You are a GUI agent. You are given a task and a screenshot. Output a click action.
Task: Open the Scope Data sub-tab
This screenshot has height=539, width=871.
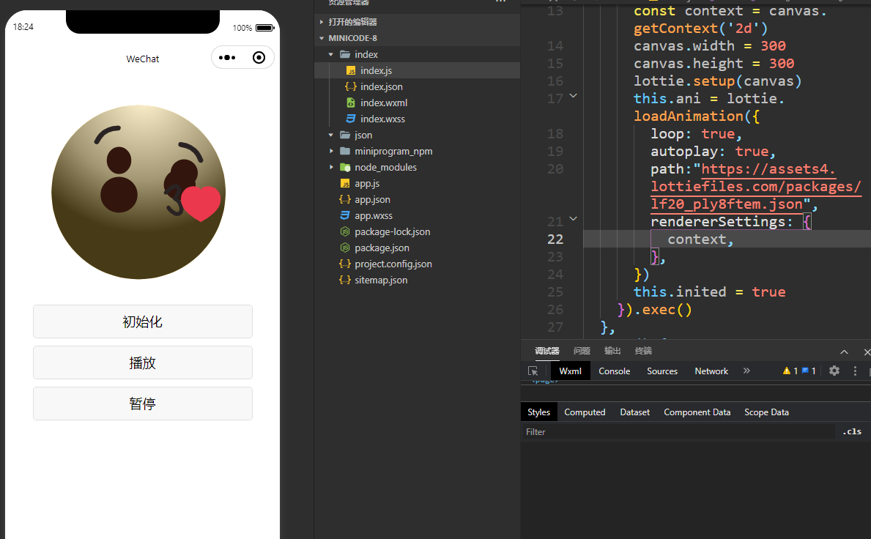[x=766, y=412]
